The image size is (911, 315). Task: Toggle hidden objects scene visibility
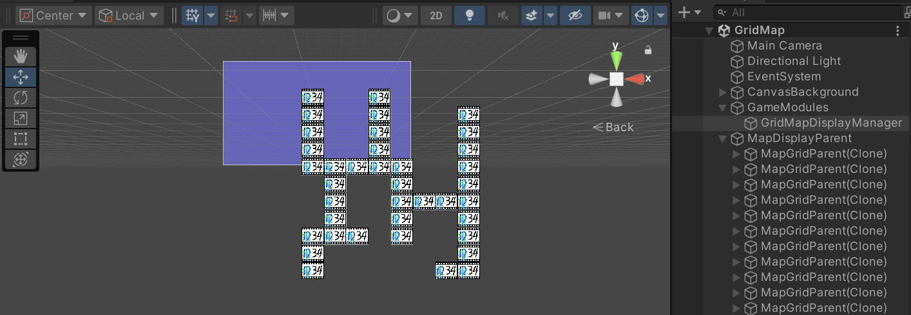[x=575, y=15]
